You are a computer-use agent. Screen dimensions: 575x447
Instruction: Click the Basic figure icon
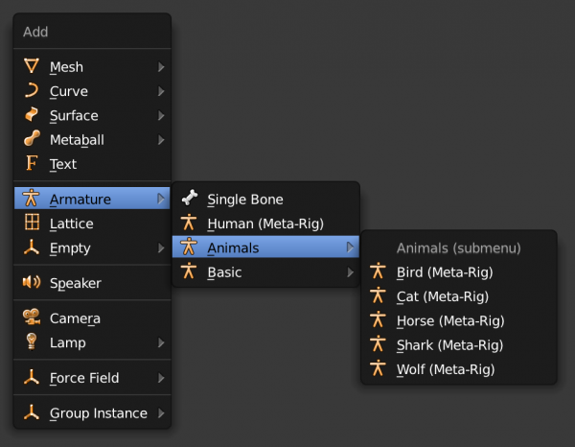coord(189,271)
